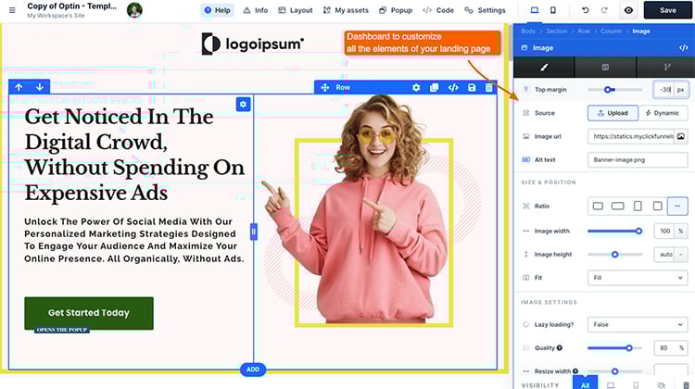The image size is (695, 389).
Task: Click the Save button
Action: coord(667,10)
